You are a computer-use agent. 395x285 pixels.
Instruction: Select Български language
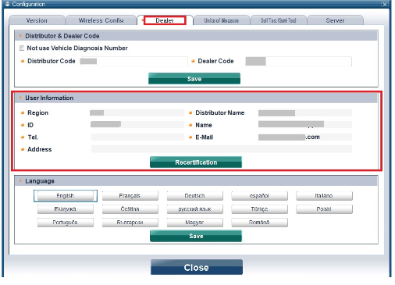tap(130, 223)
